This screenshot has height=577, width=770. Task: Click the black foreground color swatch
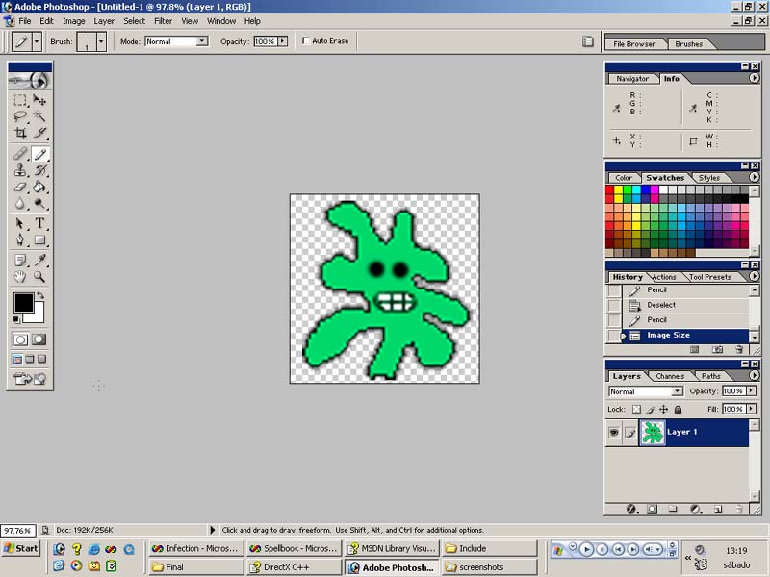[x=23, y=303]
